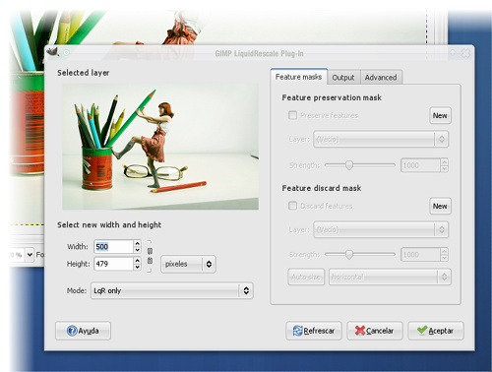This screenshot has height=372, width=492.
Task: Click New button for discard mask
Action: (440, 206)
